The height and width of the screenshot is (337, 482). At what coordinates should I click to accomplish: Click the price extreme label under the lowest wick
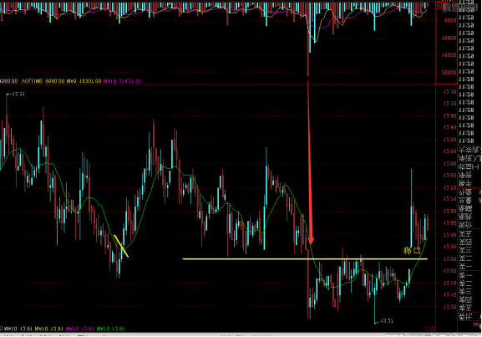[383, 321]
